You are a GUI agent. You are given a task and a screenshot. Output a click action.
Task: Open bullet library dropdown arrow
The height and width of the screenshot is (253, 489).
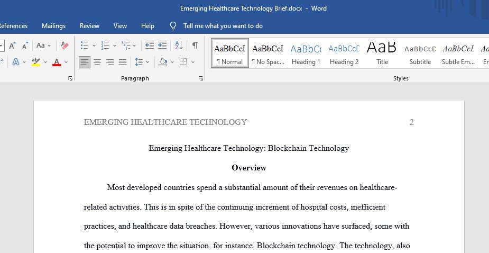click(x=94, y=46)
